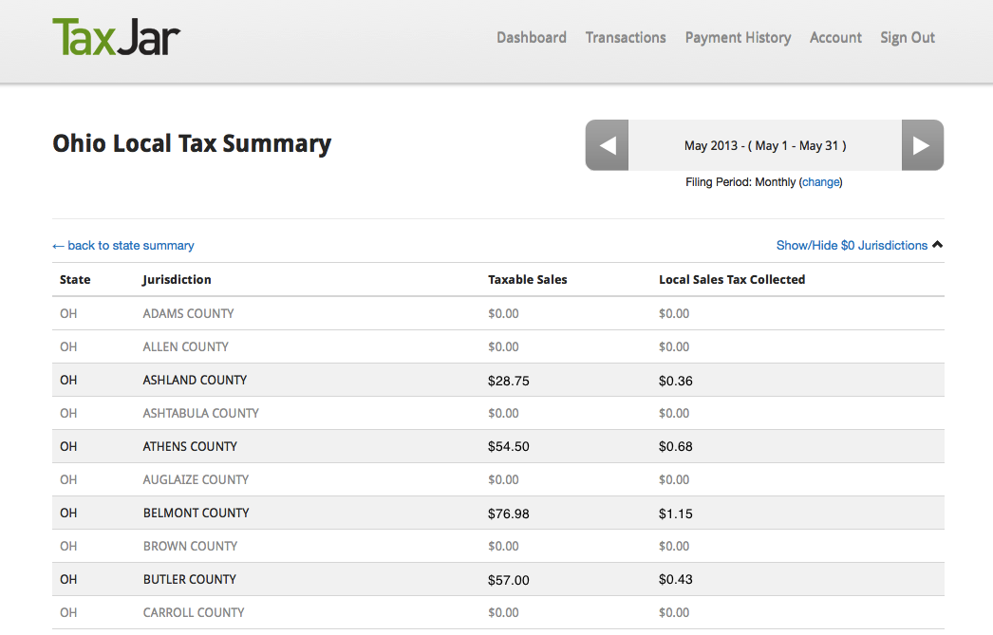993x635 pixels.
Task: Click OH state cell in Belmont row
Action: pos(68,513)
